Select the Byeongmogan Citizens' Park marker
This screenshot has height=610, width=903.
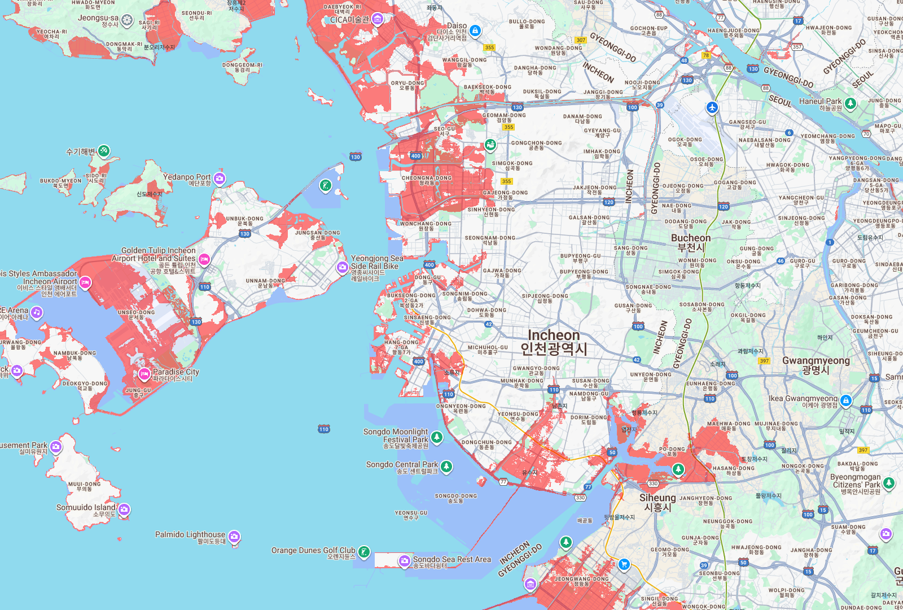tap(889, 483)
